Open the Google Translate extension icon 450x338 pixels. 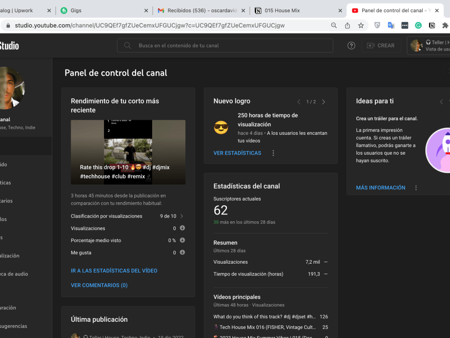391,25
